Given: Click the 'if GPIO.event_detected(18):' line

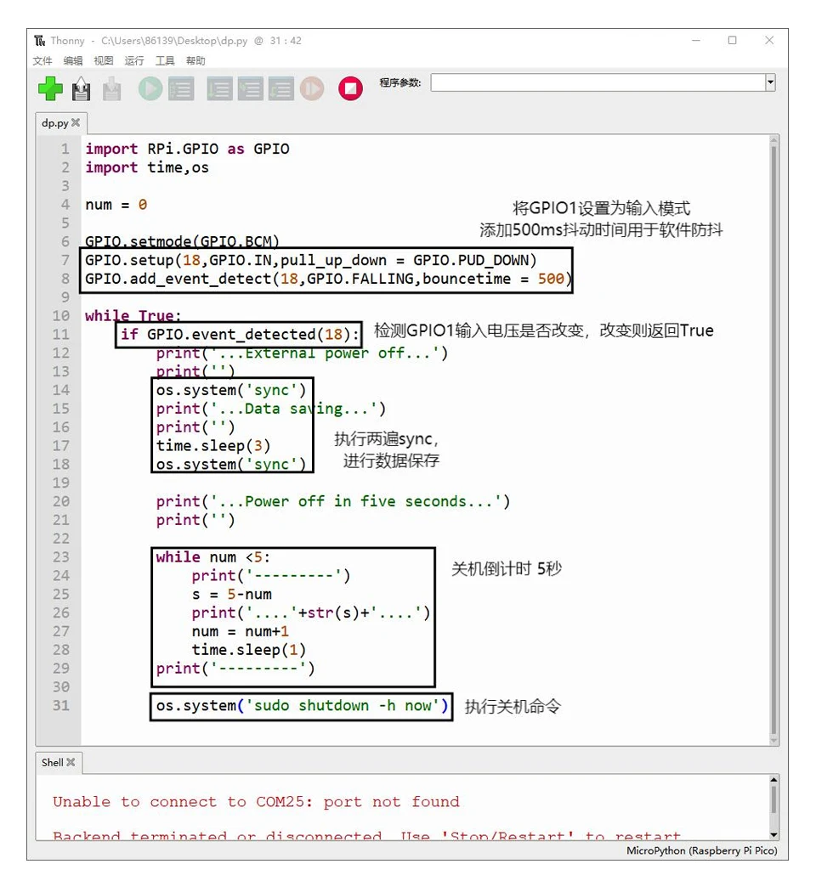Looking at the screenshot, I should tap(240, 335).
